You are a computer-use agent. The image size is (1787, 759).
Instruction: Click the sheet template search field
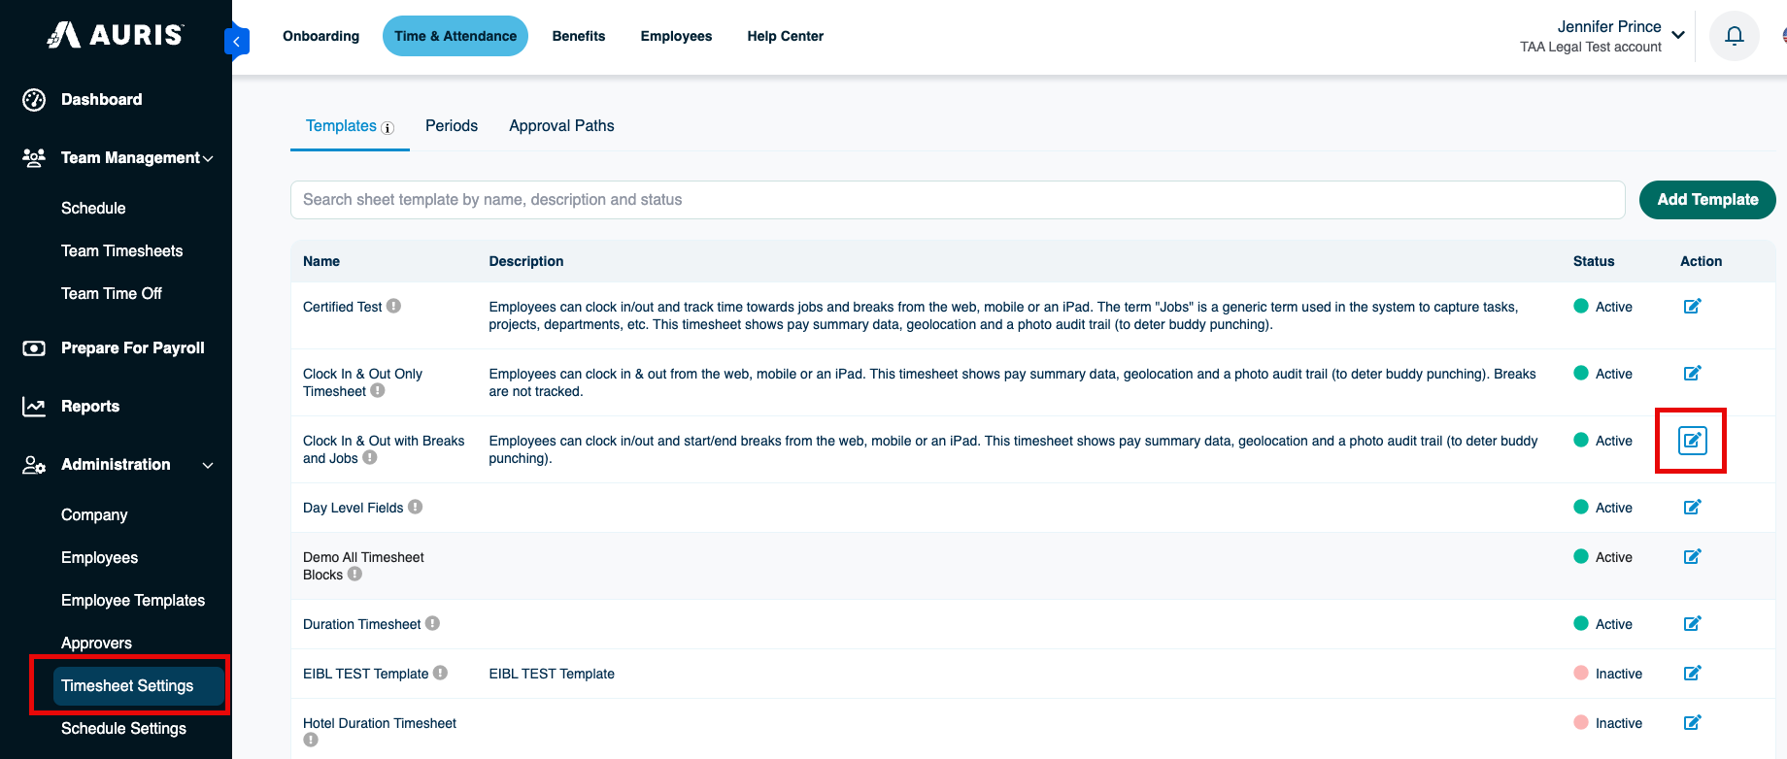(x=958, y=200)
